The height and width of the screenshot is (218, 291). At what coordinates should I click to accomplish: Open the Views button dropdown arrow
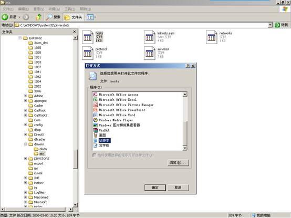coord(95,17)
